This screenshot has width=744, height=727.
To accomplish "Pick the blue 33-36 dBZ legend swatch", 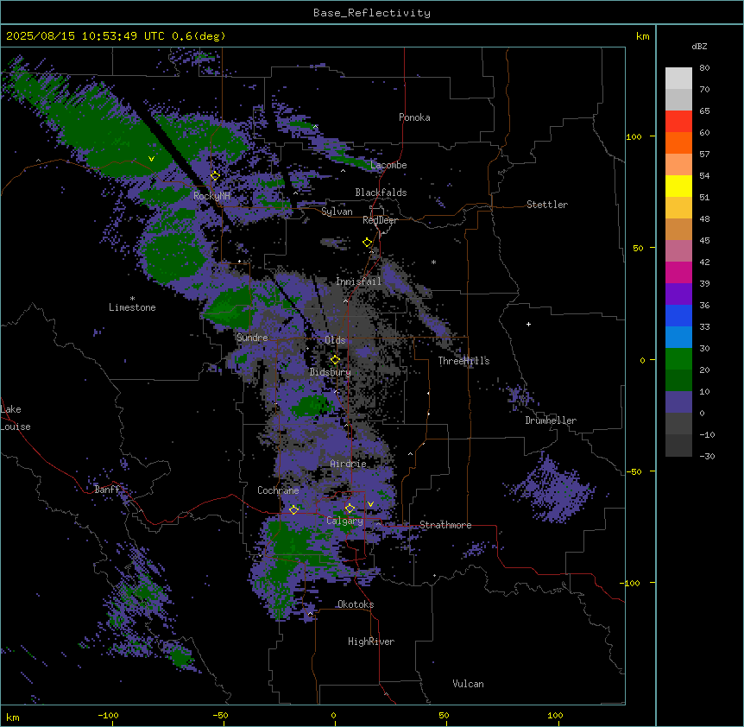I will (678, 315).
